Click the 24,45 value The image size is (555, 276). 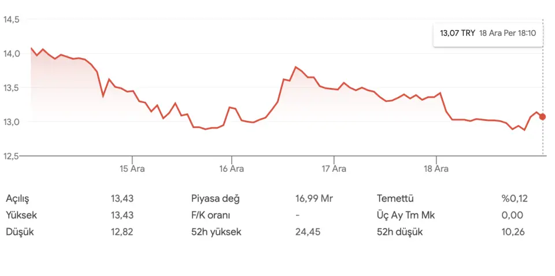point(306,232)
